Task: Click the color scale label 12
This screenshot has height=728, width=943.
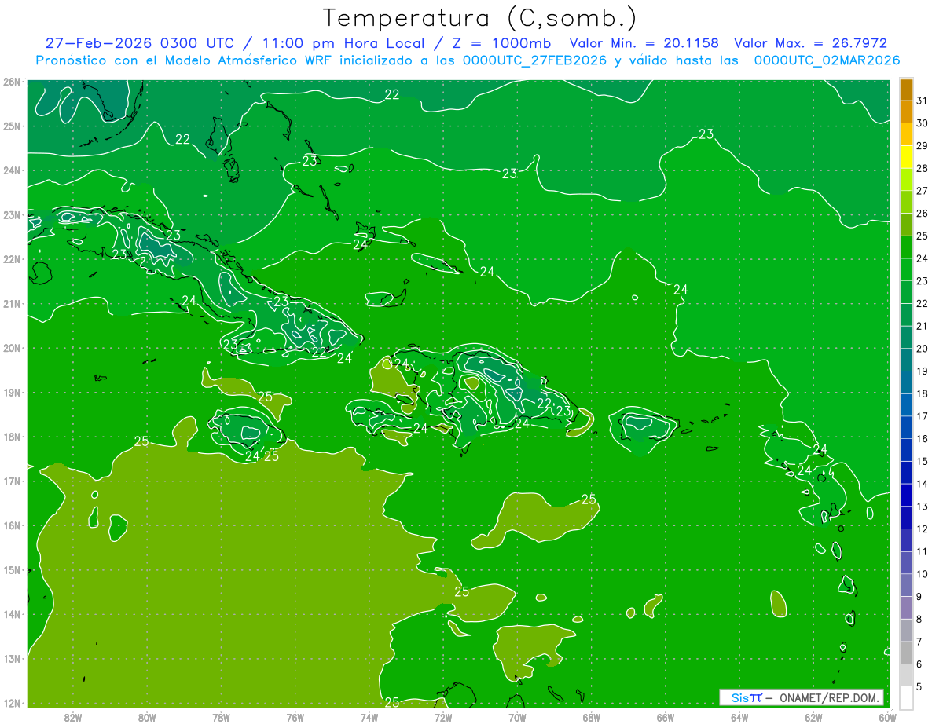Action: coord(922,529)
